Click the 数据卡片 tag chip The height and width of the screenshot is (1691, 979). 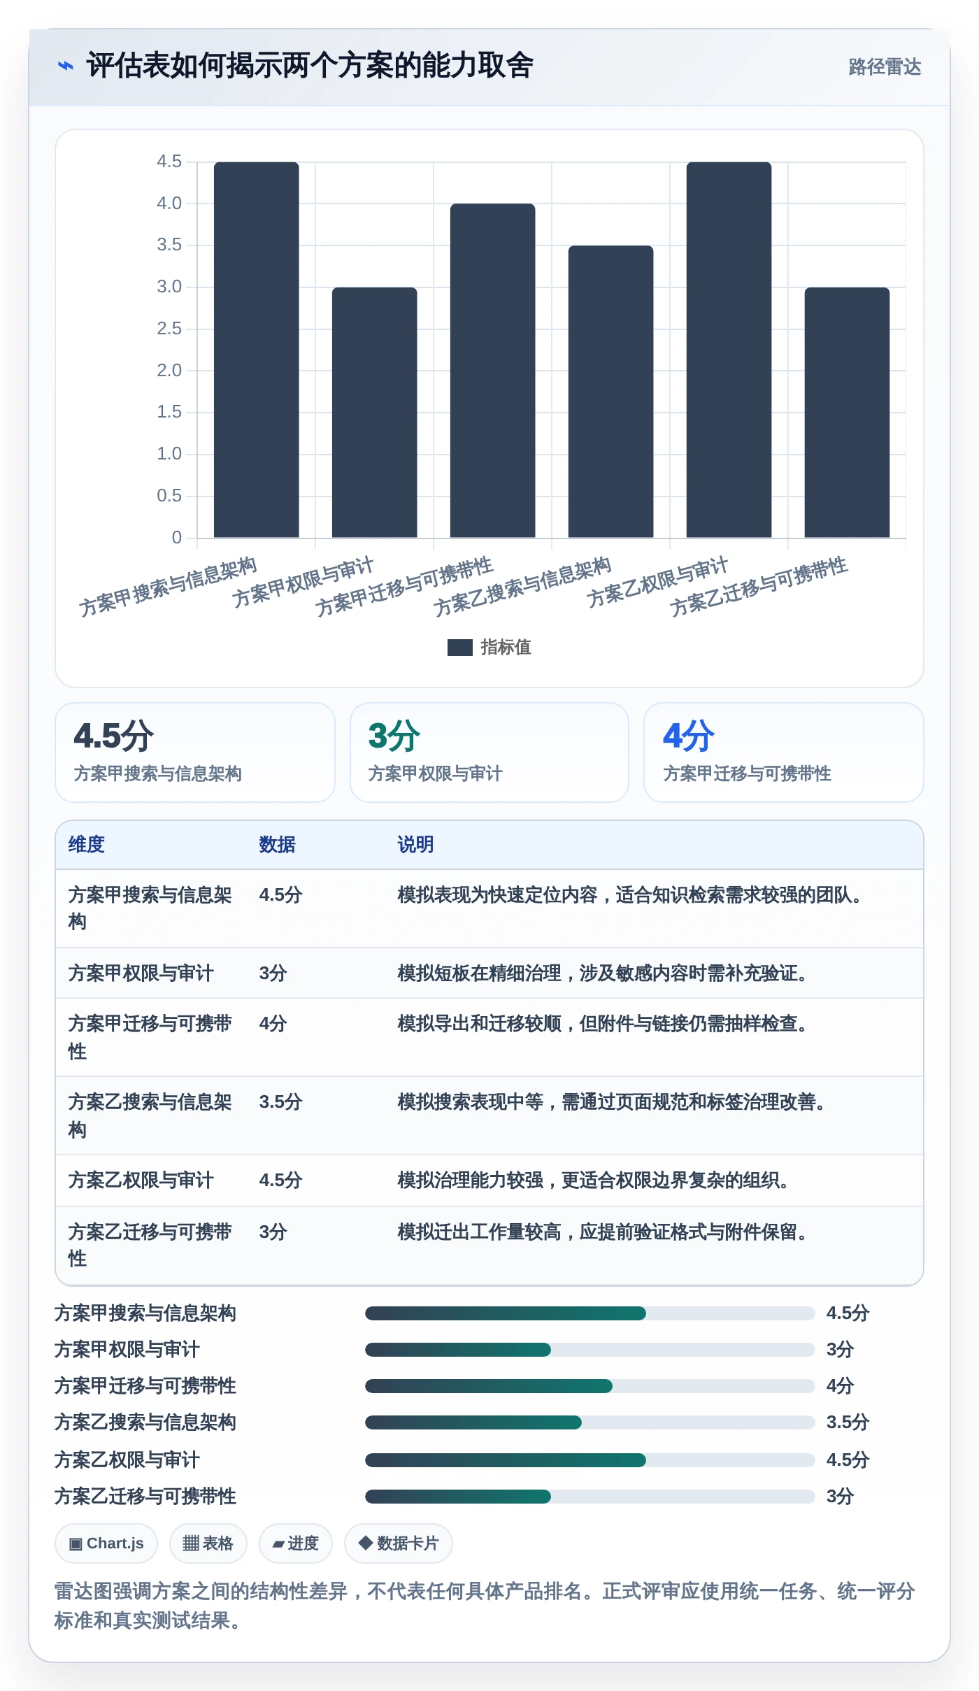[x=398, y=1543]
